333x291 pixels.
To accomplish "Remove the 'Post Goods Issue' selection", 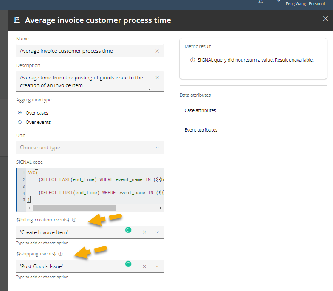I will (144, 266).
